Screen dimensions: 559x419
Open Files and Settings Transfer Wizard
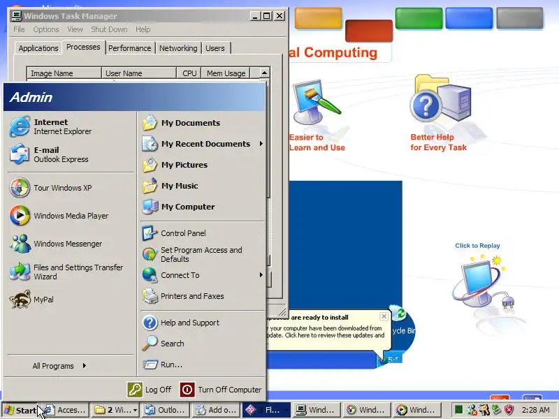(71, 272)
